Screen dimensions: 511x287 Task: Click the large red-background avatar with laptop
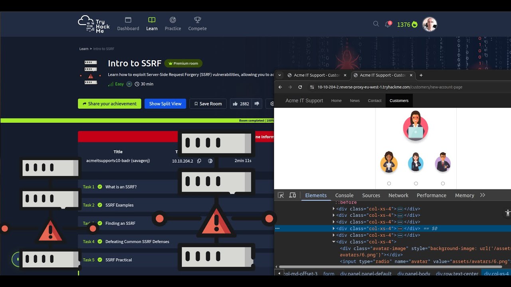click(416, 127)
